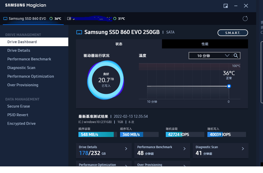The width and height of the screenshot is (263, 173).
Task: Click the 36°C current temperature reading on graph
Action: point(229,73)
